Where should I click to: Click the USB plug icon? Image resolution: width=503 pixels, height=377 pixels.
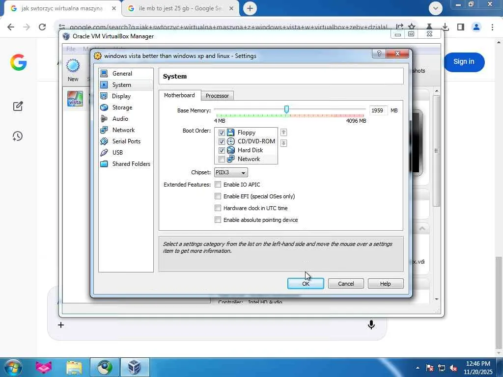coord(104,153)
